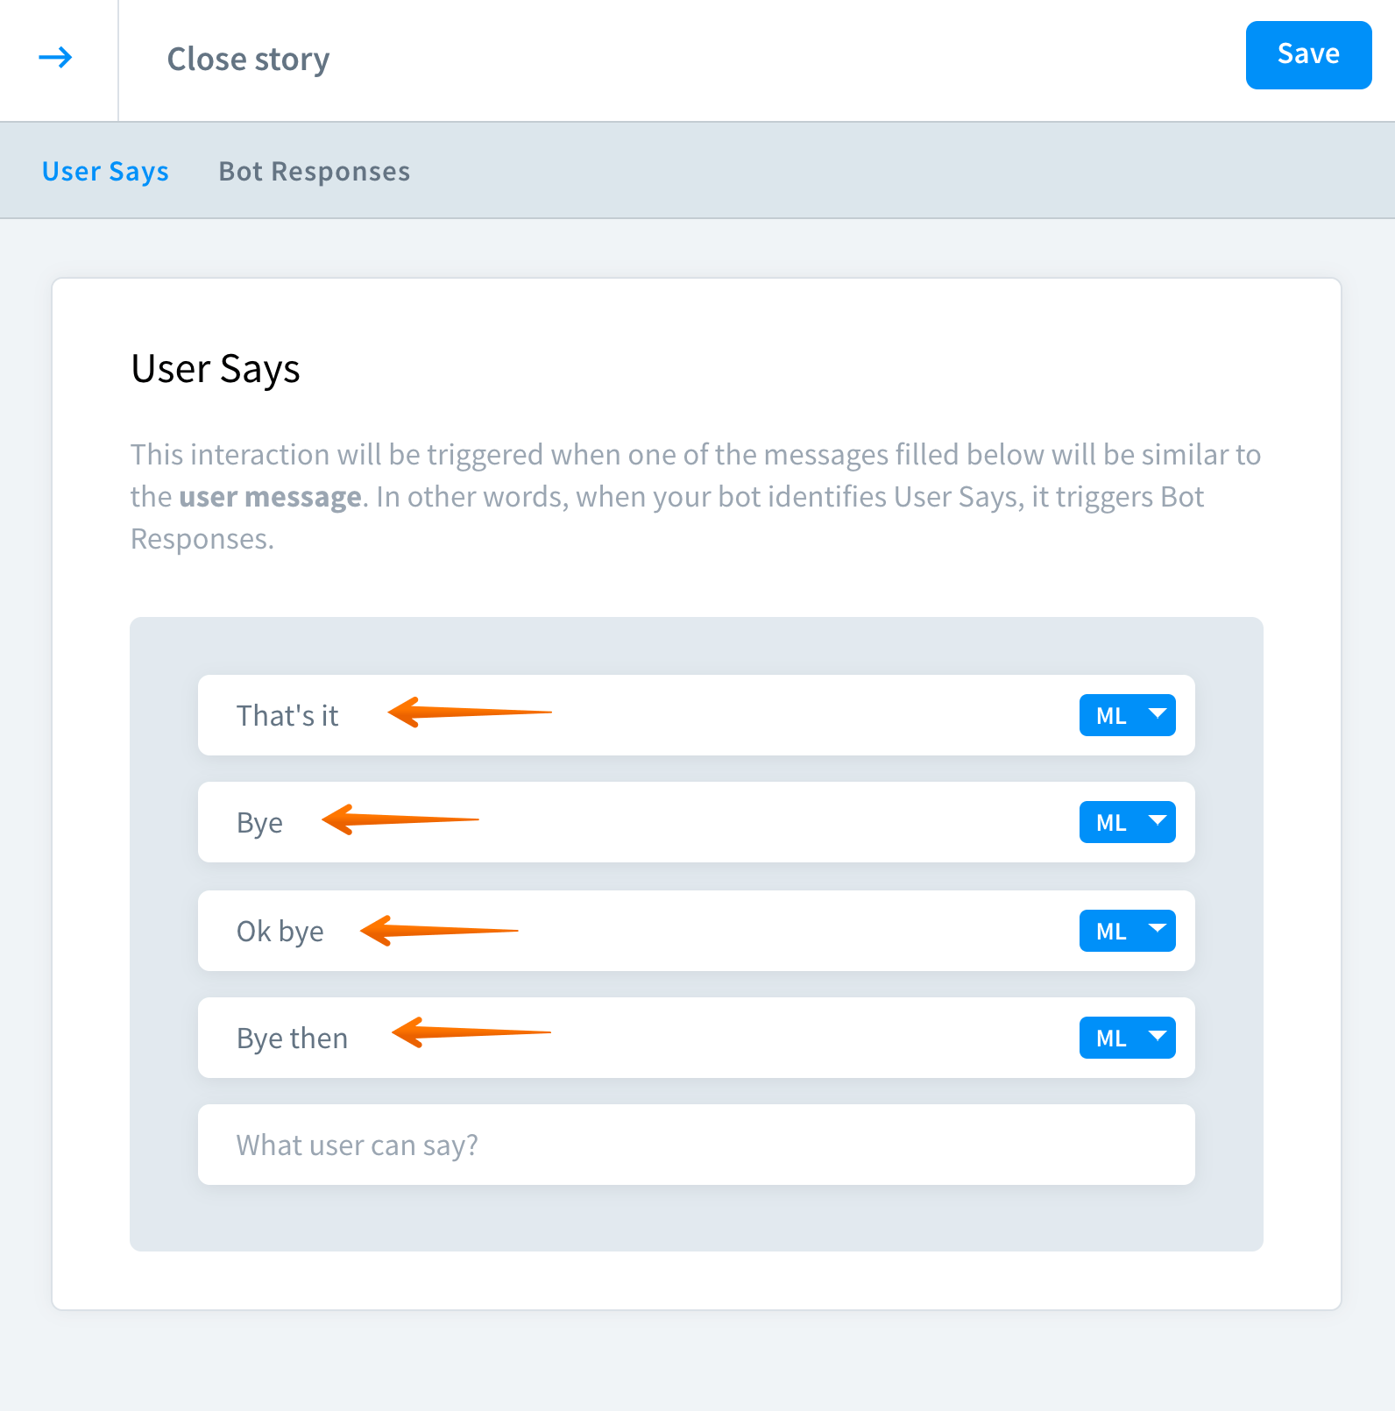Click the orange arrow beside "Ok bye"
Screen dimensions: 1395x1411
(x=438, y=930)
